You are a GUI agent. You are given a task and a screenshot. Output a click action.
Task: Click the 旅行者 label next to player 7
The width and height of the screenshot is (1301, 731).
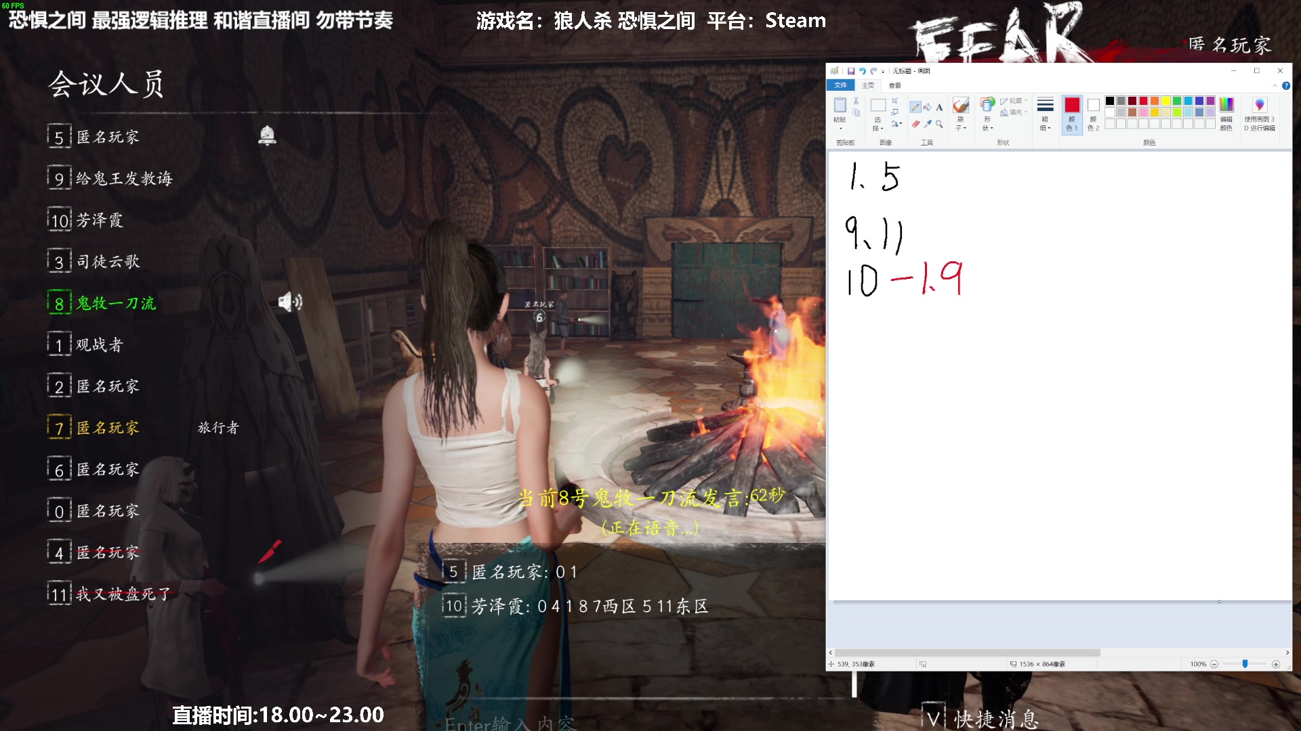coord(218,427)
